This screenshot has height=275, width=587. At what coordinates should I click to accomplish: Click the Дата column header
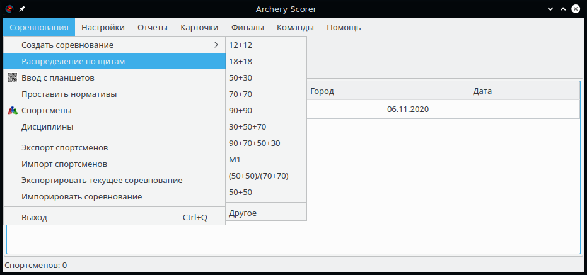[x=482, y=91]
